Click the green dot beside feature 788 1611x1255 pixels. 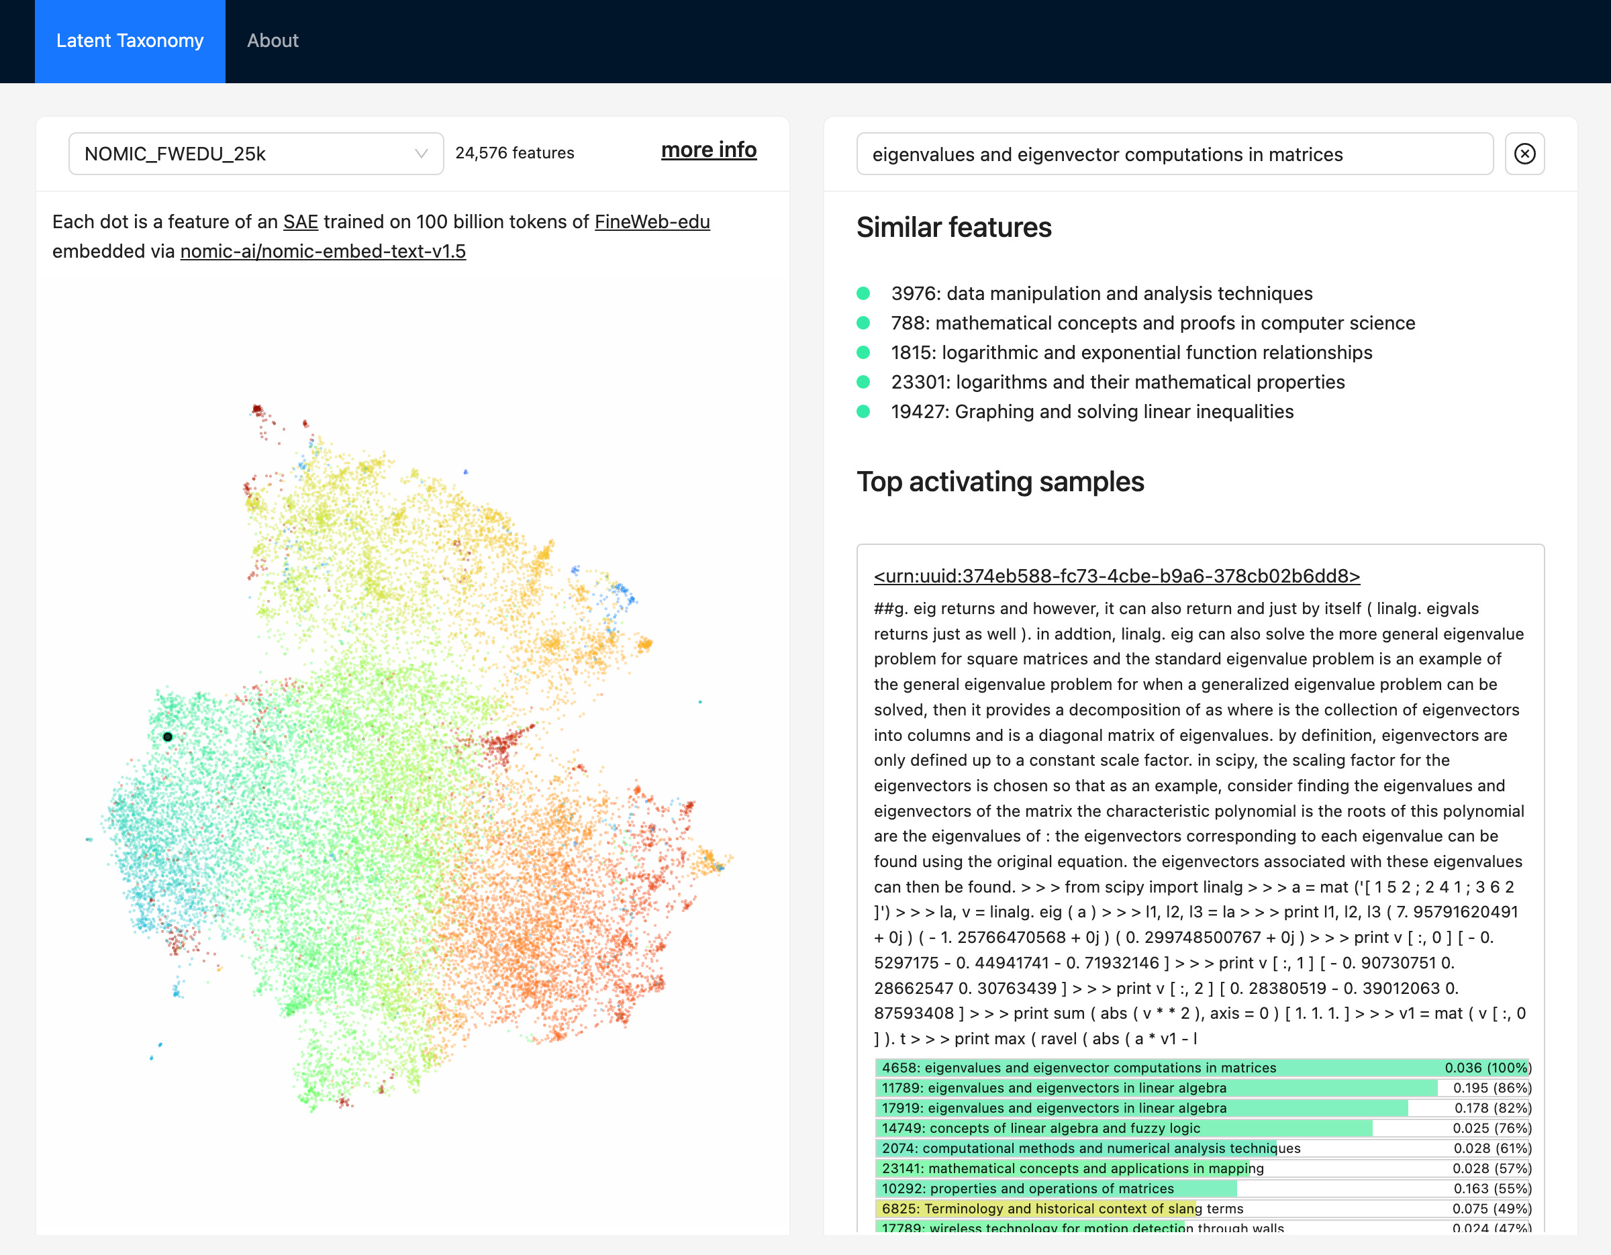863,323
